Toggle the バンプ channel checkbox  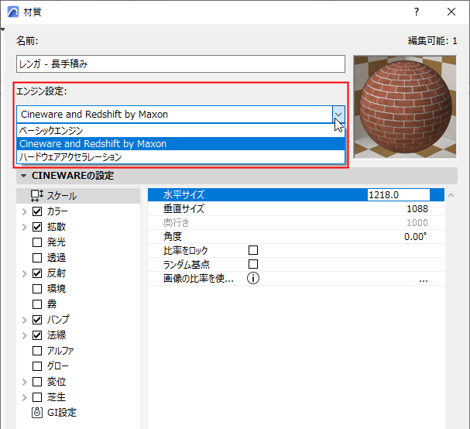click(37, 320)
